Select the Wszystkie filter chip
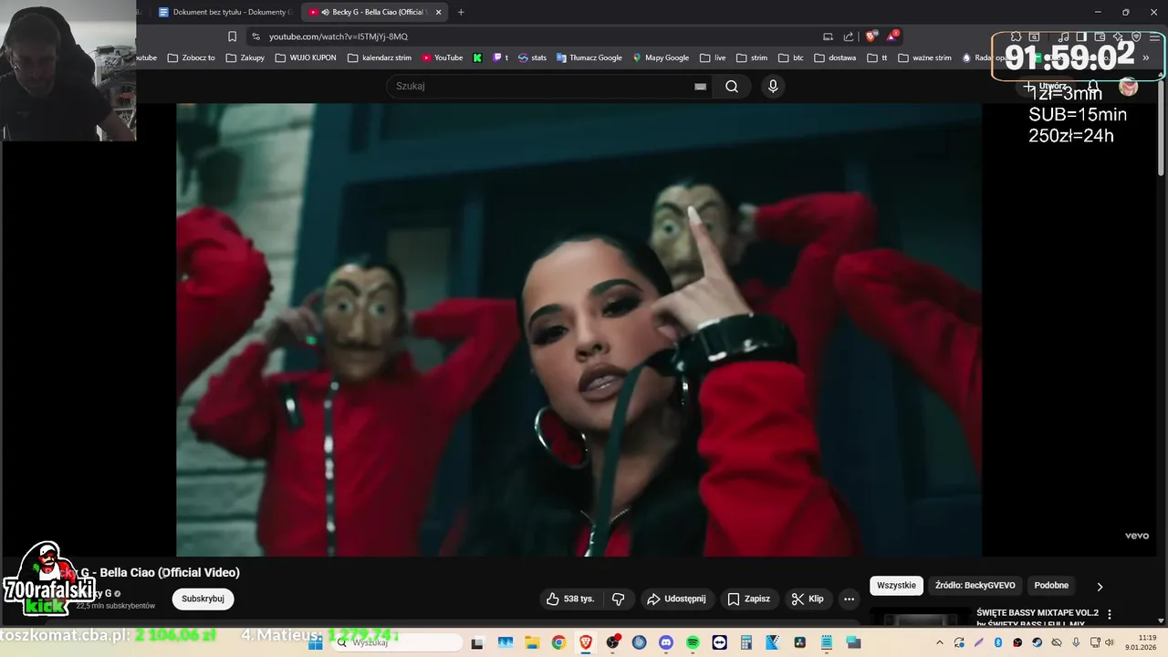Screen dimensions: 1168x657 896,586
